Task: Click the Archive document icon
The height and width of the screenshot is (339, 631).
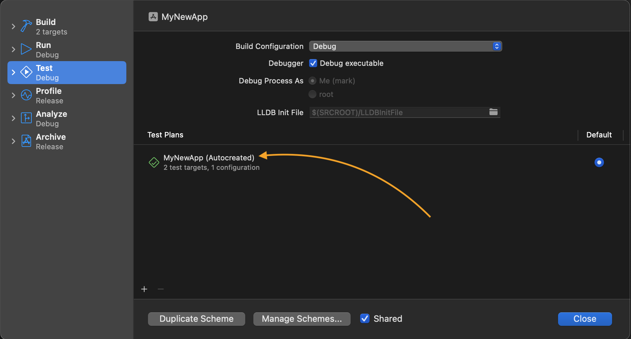Action: tap(26, 141)
